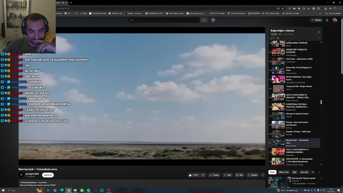Toggle playlist loop icon
Image resolution: width=343 pixels, height=193 pixels.
tap(272, 38)
